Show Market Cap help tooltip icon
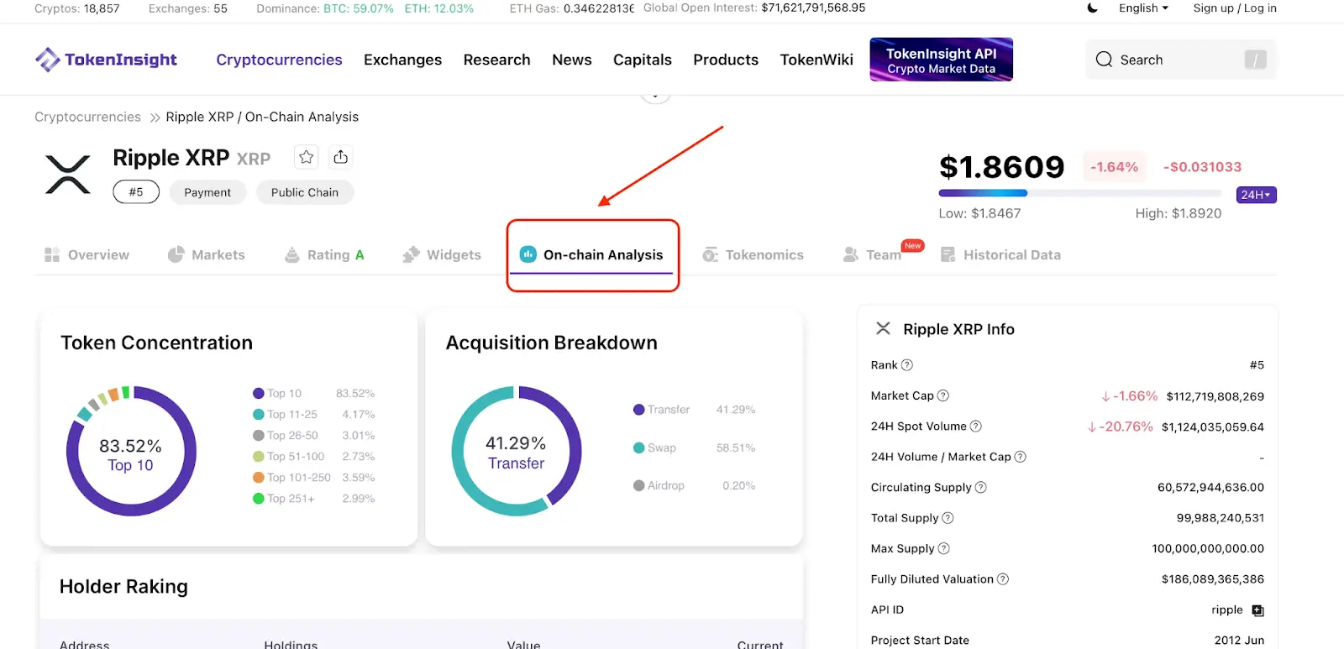The width and height of the screenshot is (1344, 649). click(943, 395)
